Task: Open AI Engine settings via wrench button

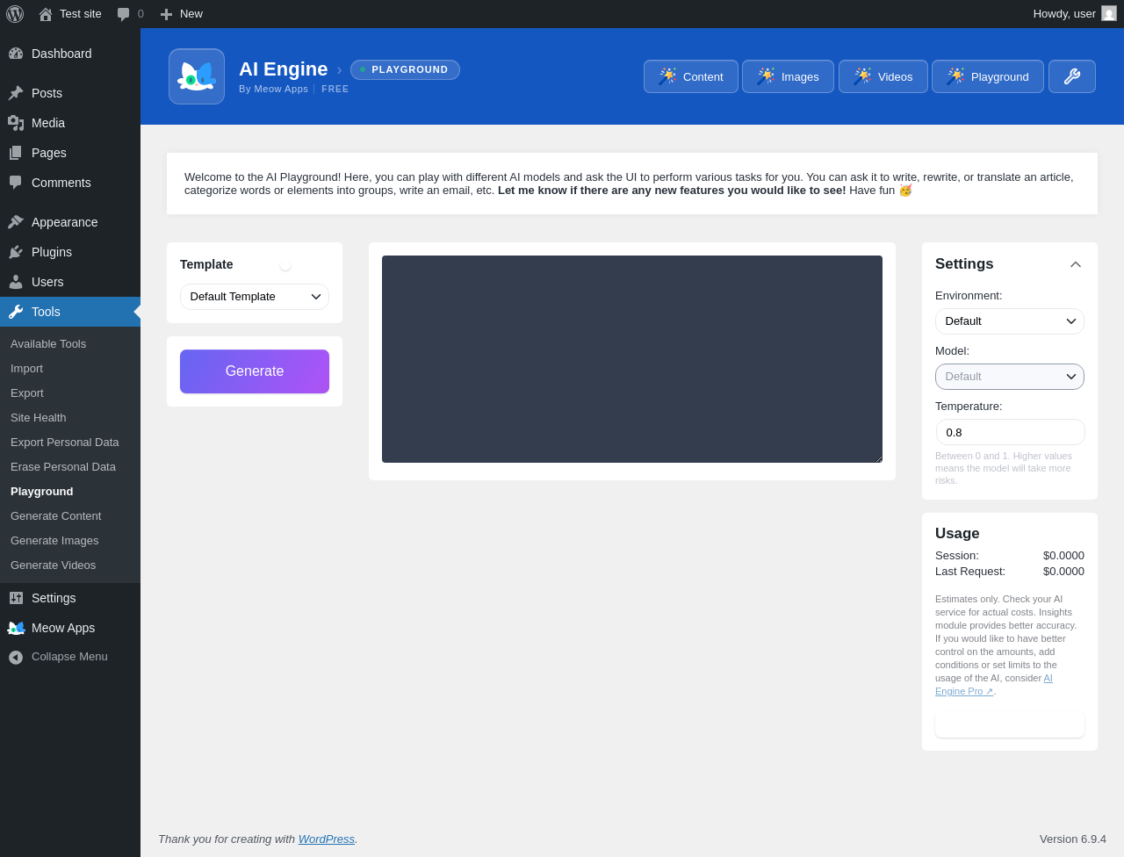Action: tap(1072, 76)
